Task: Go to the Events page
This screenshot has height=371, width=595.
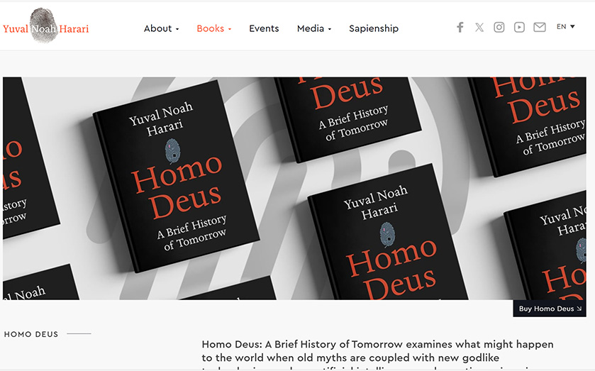Action: (264, 28)
